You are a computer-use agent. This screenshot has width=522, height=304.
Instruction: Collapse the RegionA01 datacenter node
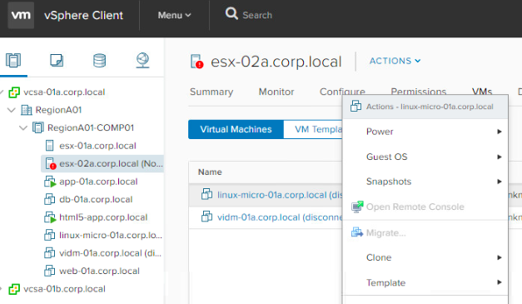tap(12, 110)
